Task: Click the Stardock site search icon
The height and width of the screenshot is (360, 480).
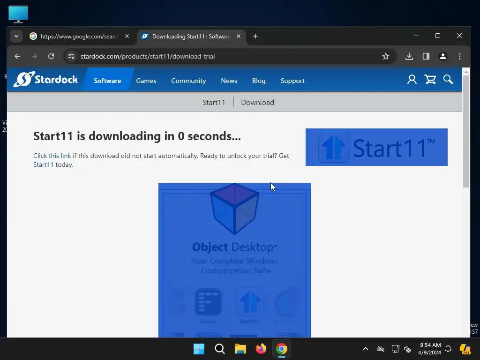Action: point(448,80)
